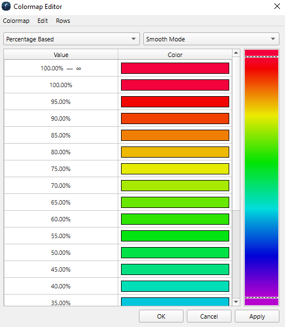Open the Rows menu
The height and width of the screenshot is (327, 285).
pos(63,21)
